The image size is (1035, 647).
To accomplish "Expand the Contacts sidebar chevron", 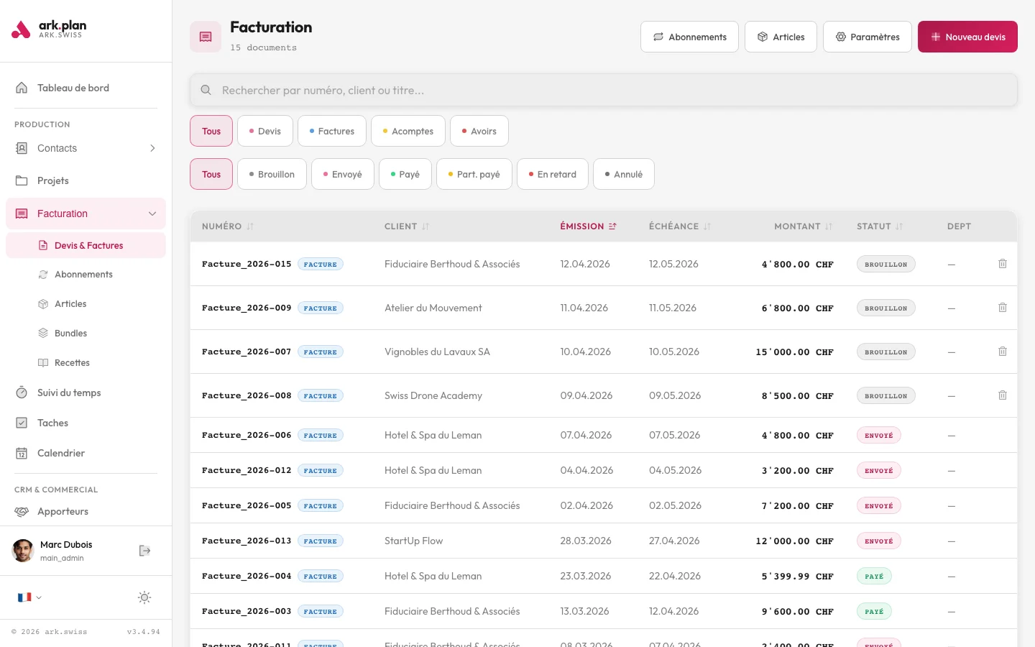I will coord(152,148).
